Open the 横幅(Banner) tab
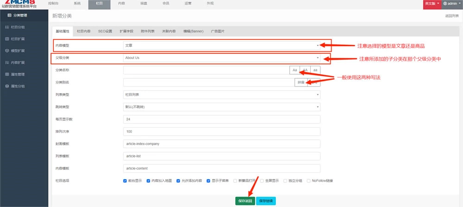Image resolution: width=463 pixels, height=207 pixels. 194,31
